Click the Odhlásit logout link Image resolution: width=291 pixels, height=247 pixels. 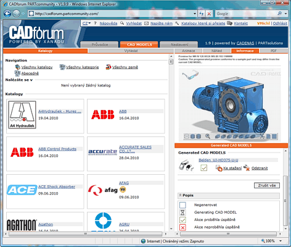[x=280, y=23]
